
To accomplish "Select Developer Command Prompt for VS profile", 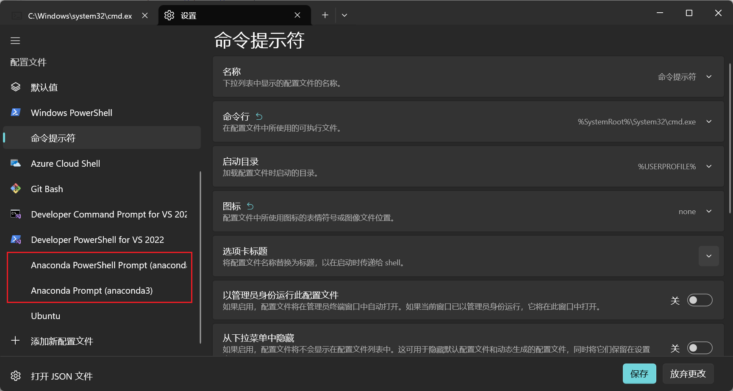I will [x=102, y=214].
